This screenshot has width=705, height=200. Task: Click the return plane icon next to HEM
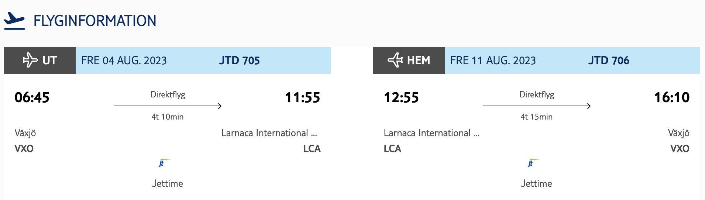pos(395,60)
